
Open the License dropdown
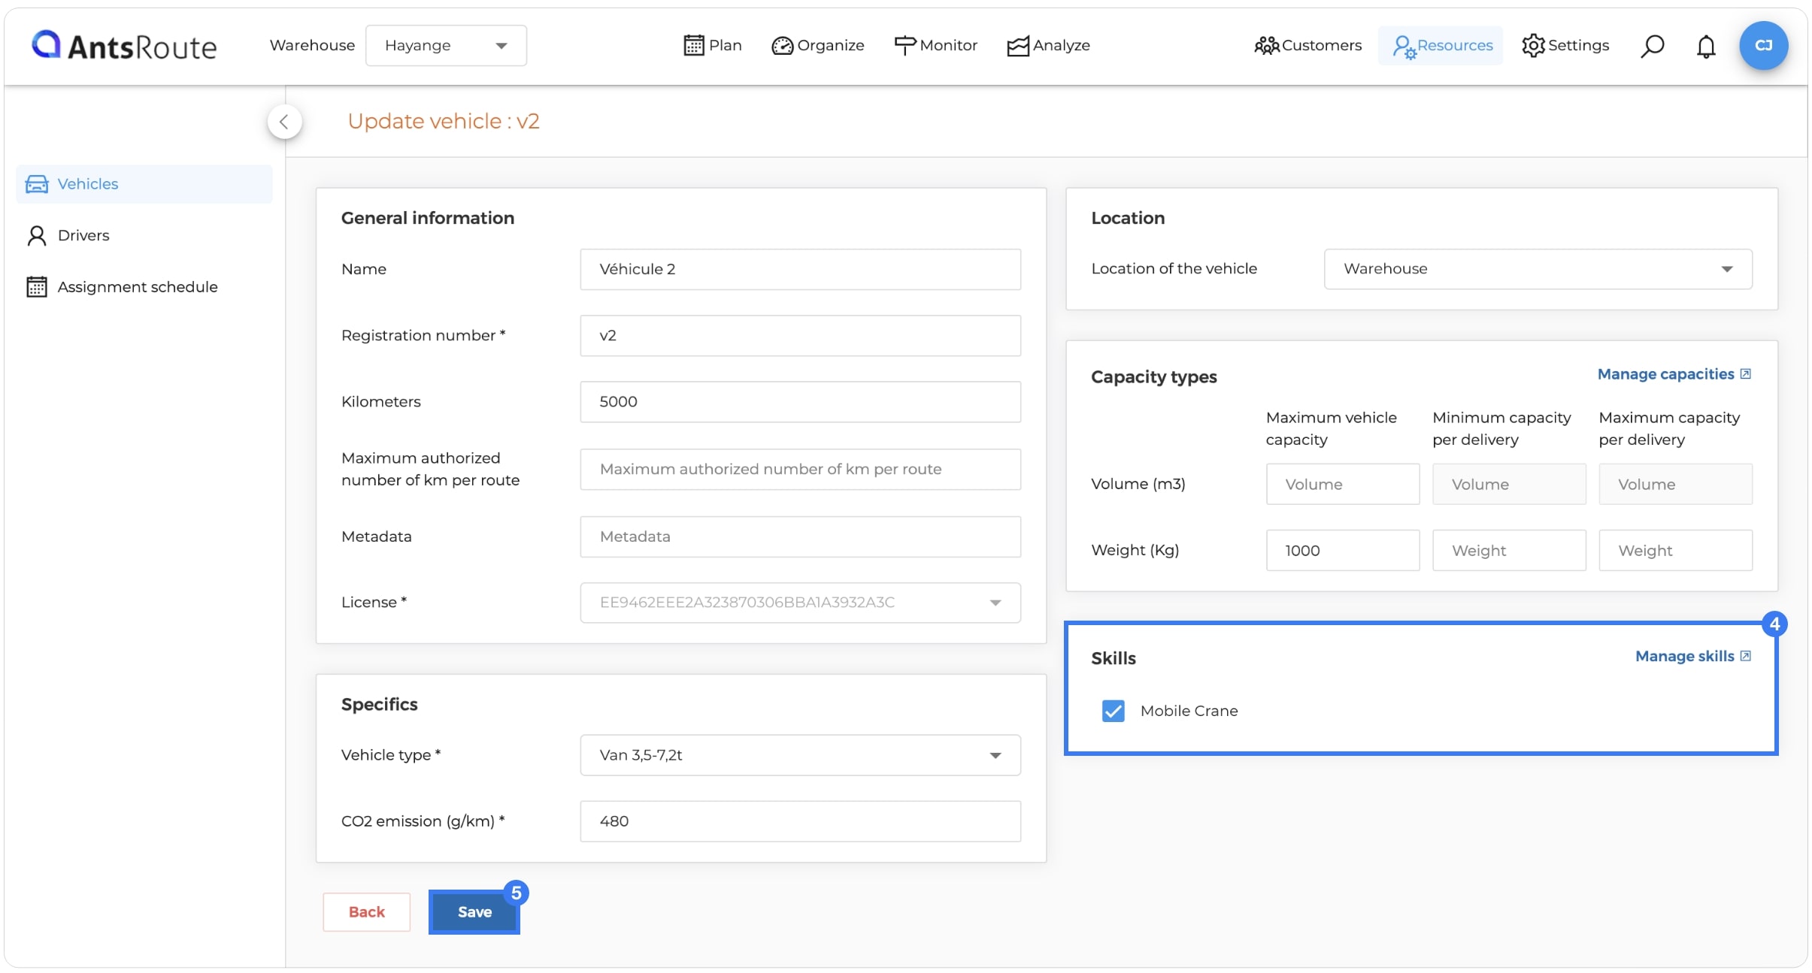(x=800, y=603)
